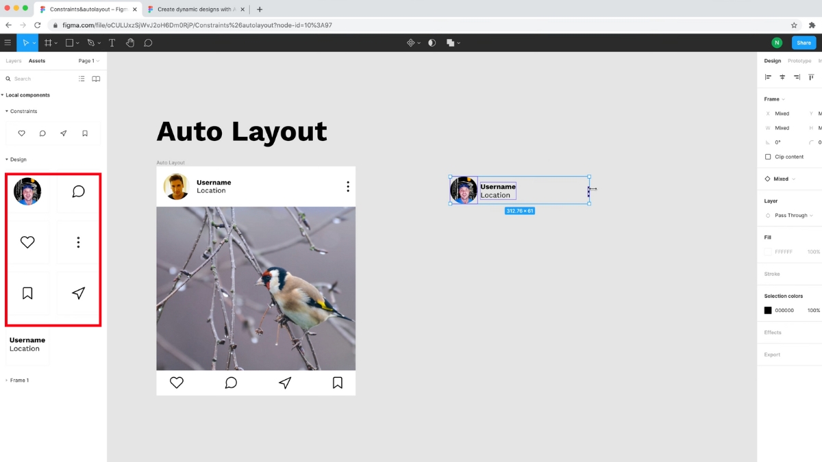Open boolean operations dropdown arrow
Viewport: 822px width, 462px height.
pyautogui.click(x=458, y=43)
